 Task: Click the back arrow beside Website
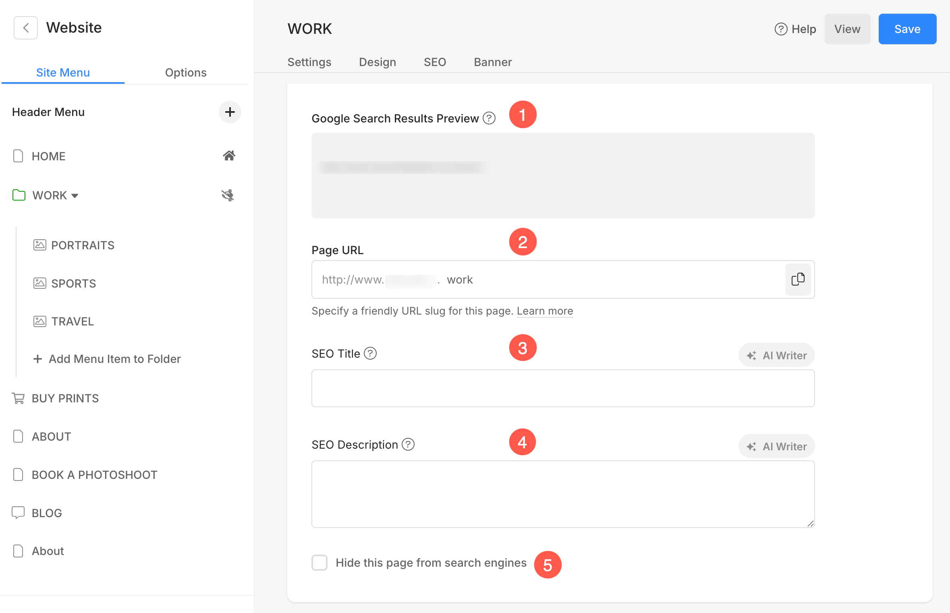click(26, 28)
